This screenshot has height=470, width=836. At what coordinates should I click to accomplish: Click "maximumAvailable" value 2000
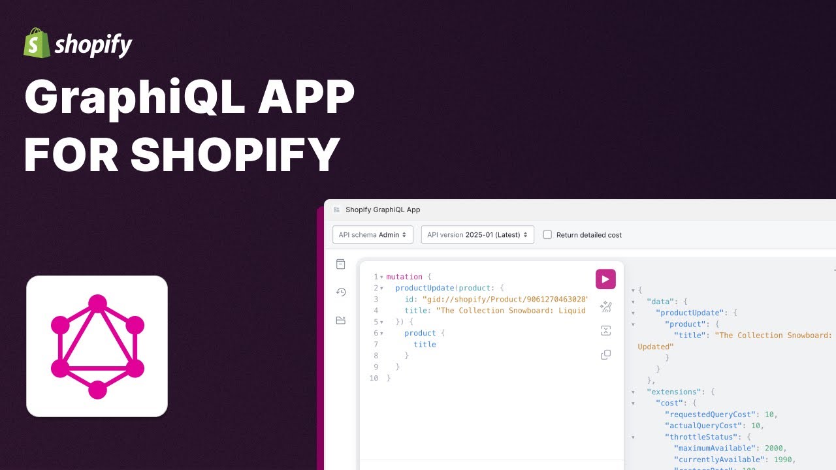773,448
